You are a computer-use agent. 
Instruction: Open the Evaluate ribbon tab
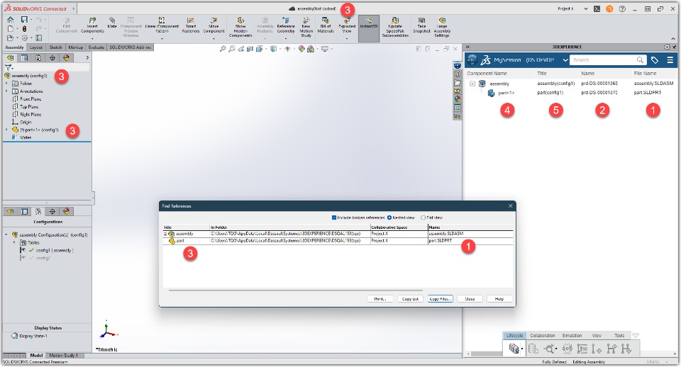[x=96, y=47]
